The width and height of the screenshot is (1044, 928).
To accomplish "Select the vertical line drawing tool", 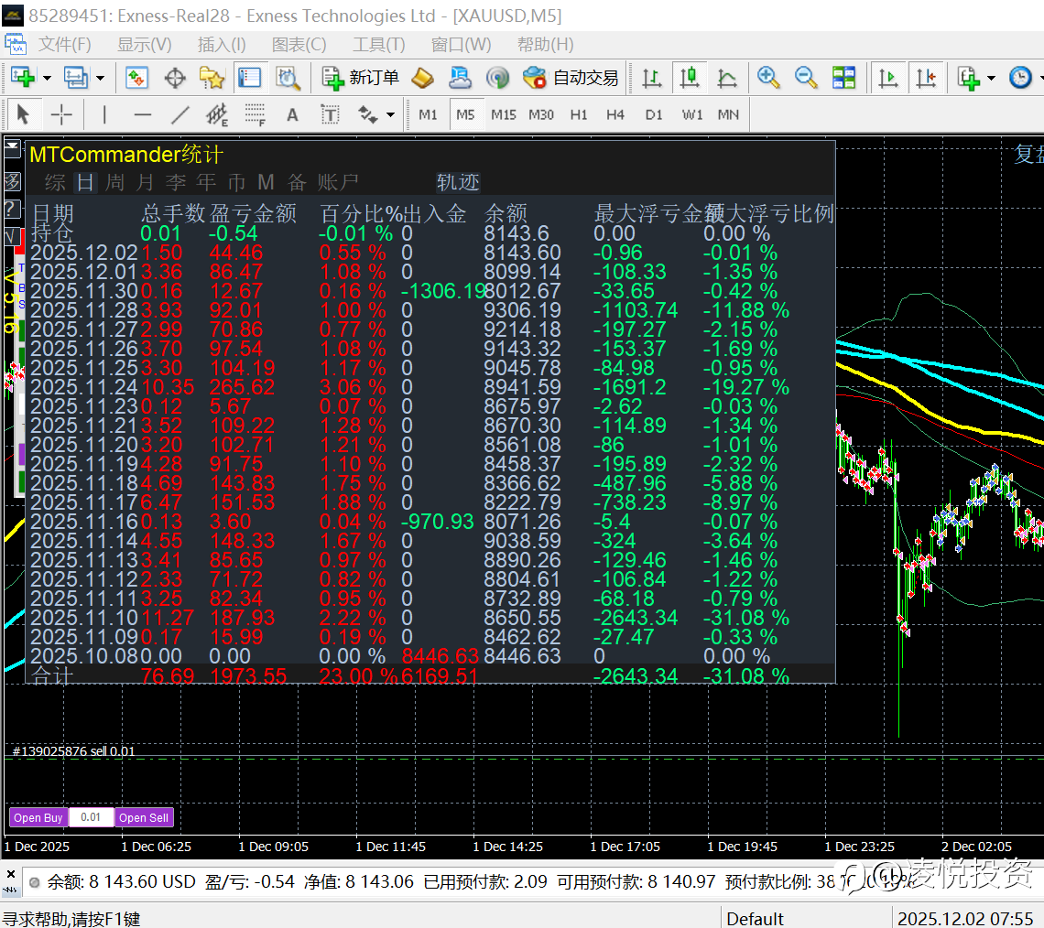I will click(104, 115).
